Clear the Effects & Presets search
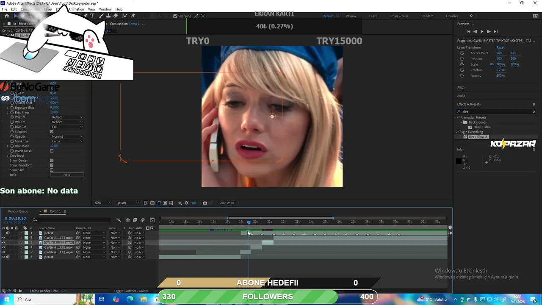Screen dimensions: 542x305 [534, 111]
